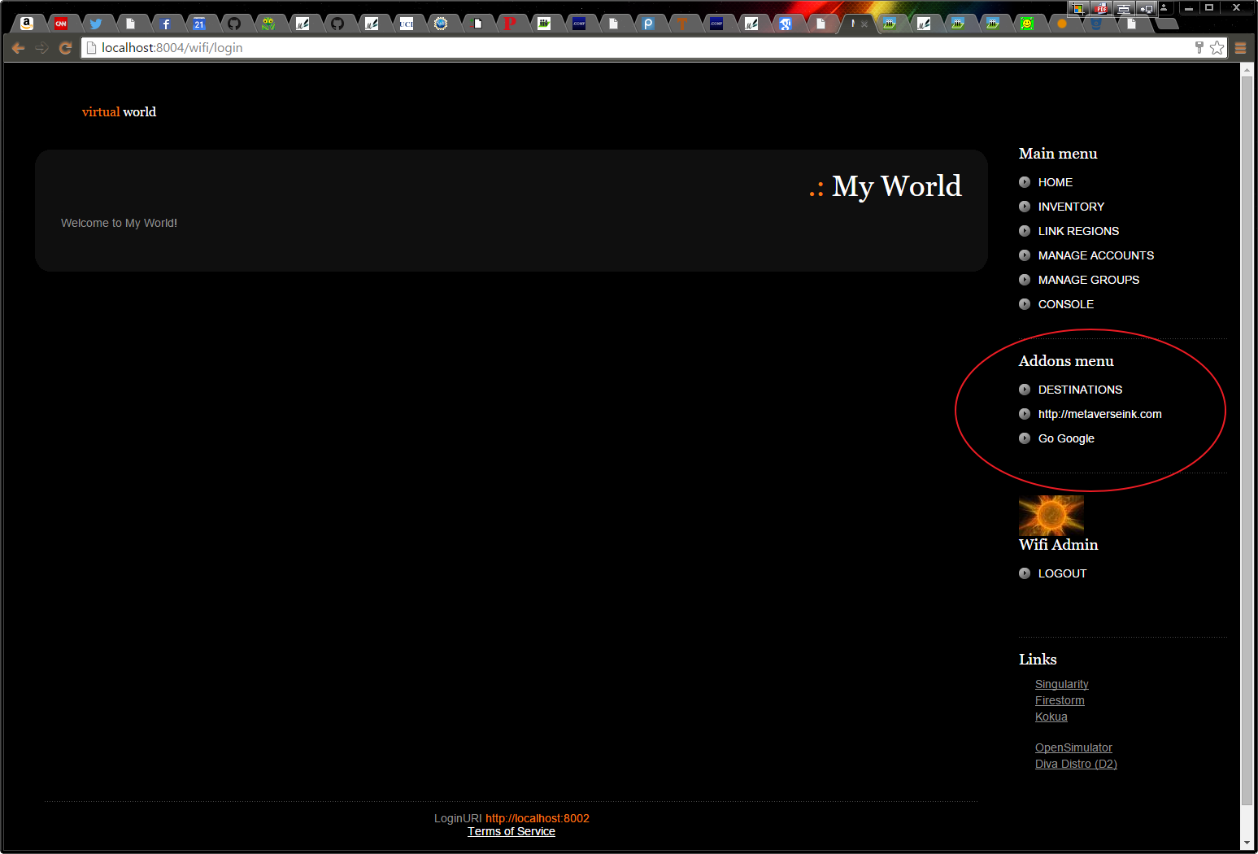Click the vertical scrollbar thumb
Image resolution: width=1258 pixels, height=854 pixels.
click(1247, 439)
